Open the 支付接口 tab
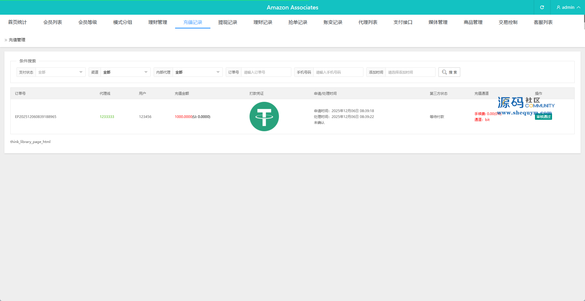Viewport: 585px width, 301px height. (403, 22)
